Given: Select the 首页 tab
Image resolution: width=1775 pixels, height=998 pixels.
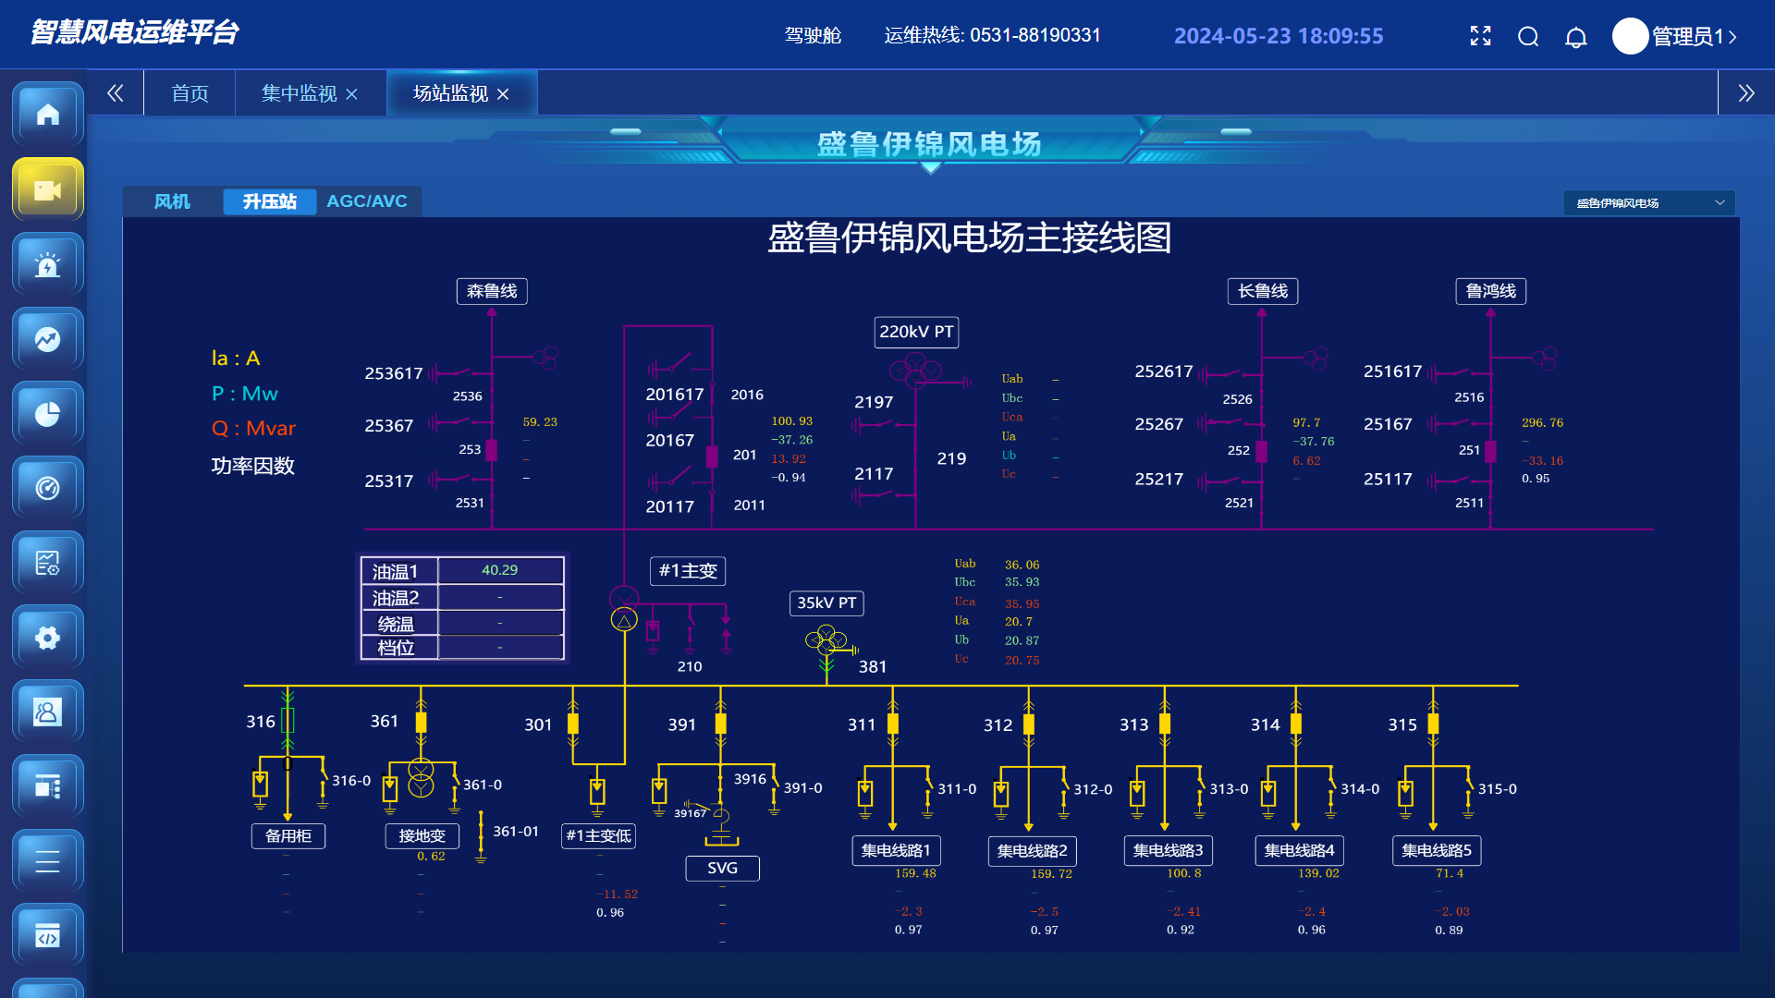Looking at the screenshot, I should [x=190, y=93].
